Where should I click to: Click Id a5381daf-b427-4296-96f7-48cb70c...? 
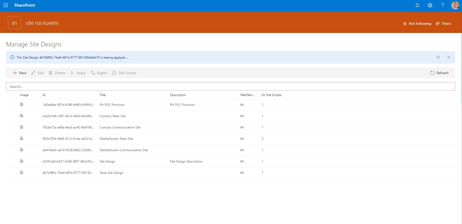coord(68,161)
